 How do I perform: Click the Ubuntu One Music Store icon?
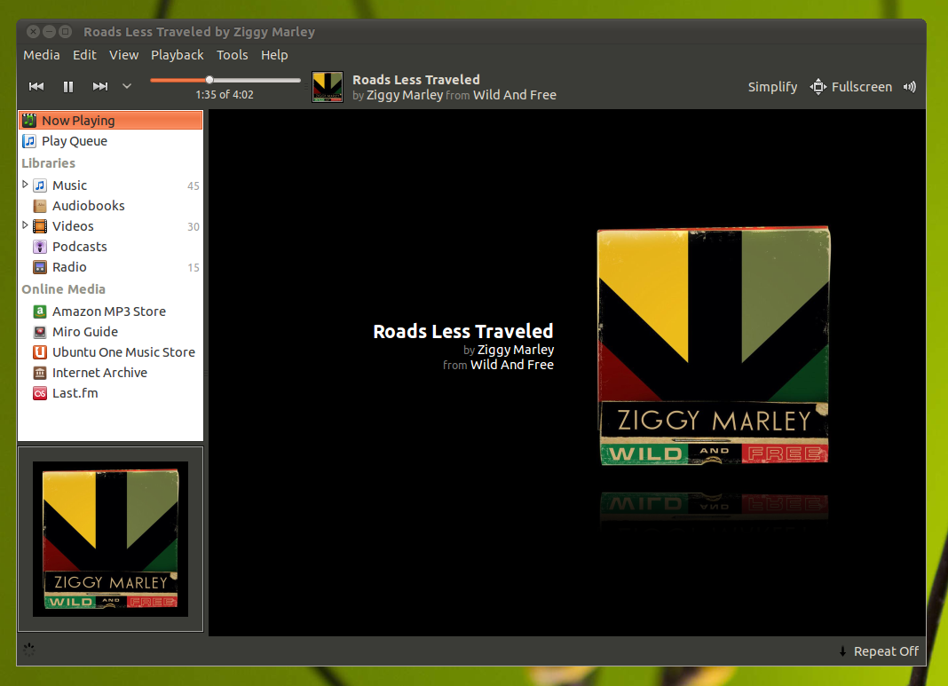coord(40,352)
